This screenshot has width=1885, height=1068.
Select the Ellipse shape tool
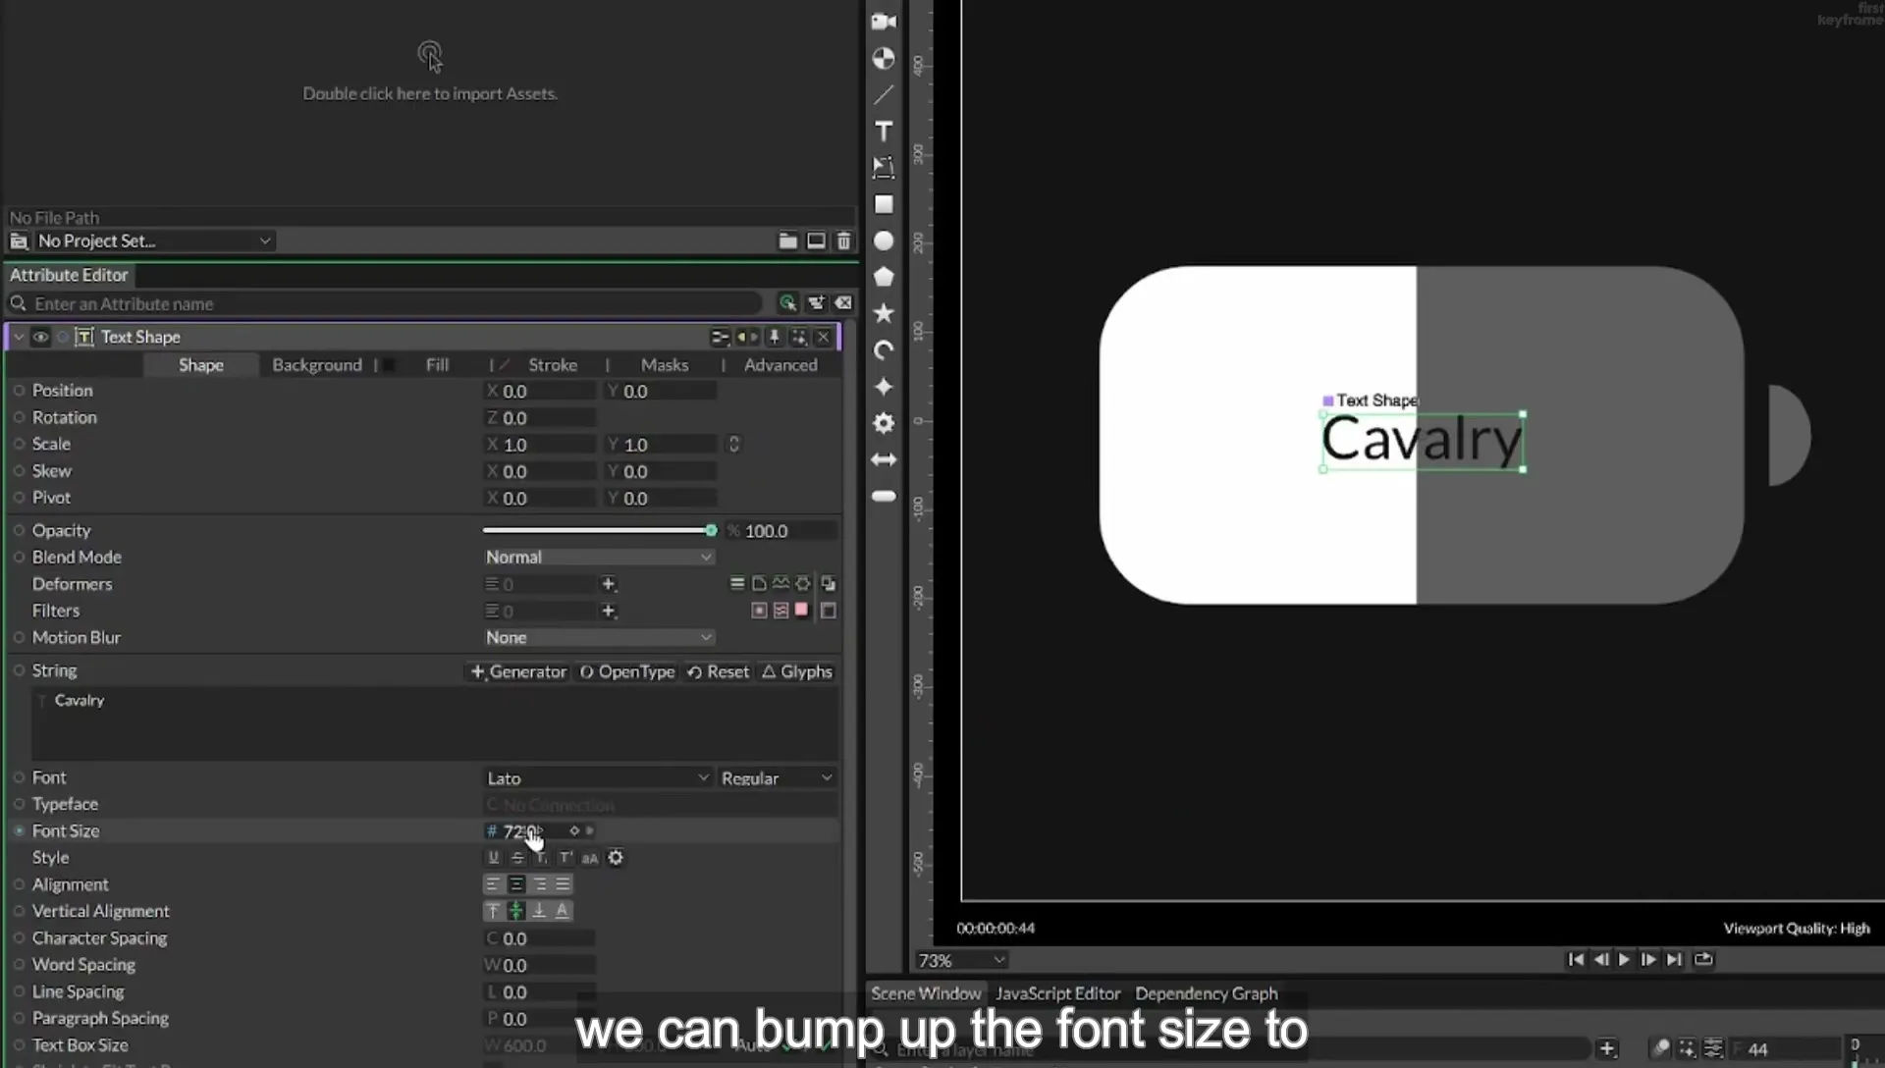pos(884,240)
